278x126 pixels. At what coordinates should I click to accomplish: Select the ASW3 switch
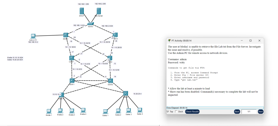(91, 24)
